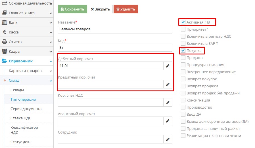The width and height of the screenshot is (255, 148).
Task: Expand the Кадры sidebar section
Action: tap(51, 52)
